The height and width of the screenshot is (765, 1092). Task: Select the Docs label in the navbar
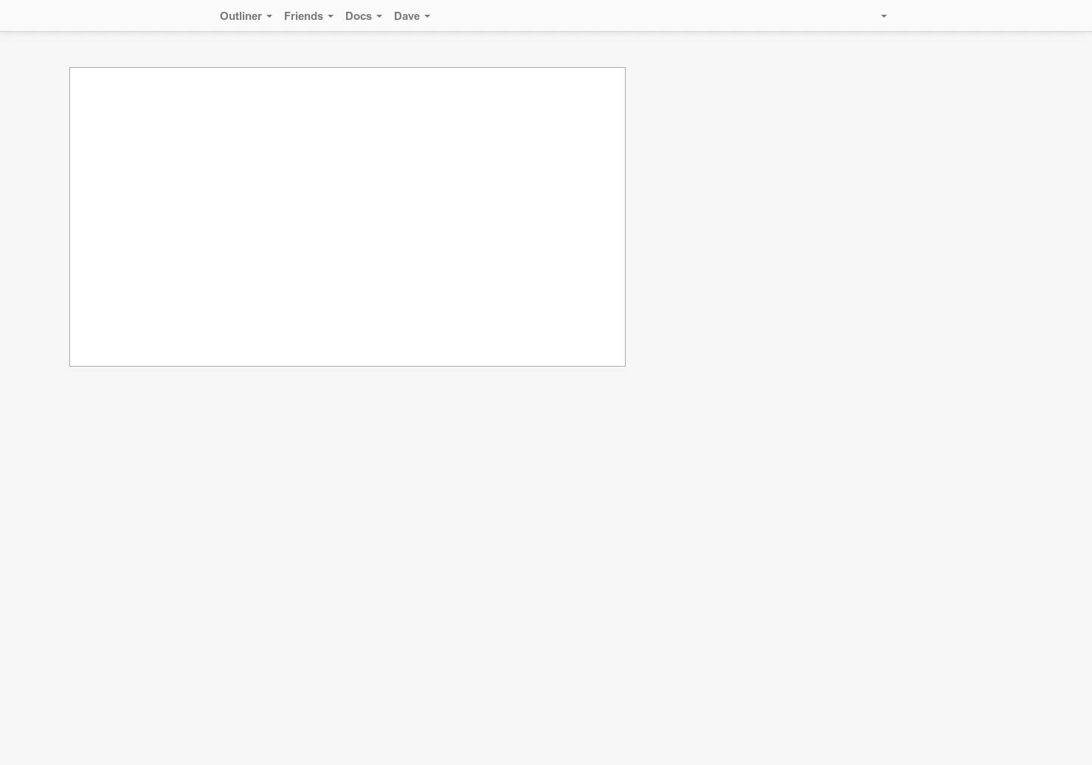(359, 15)
